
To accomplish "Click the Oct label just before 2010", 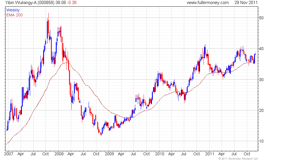I will [x=146, y=154].
